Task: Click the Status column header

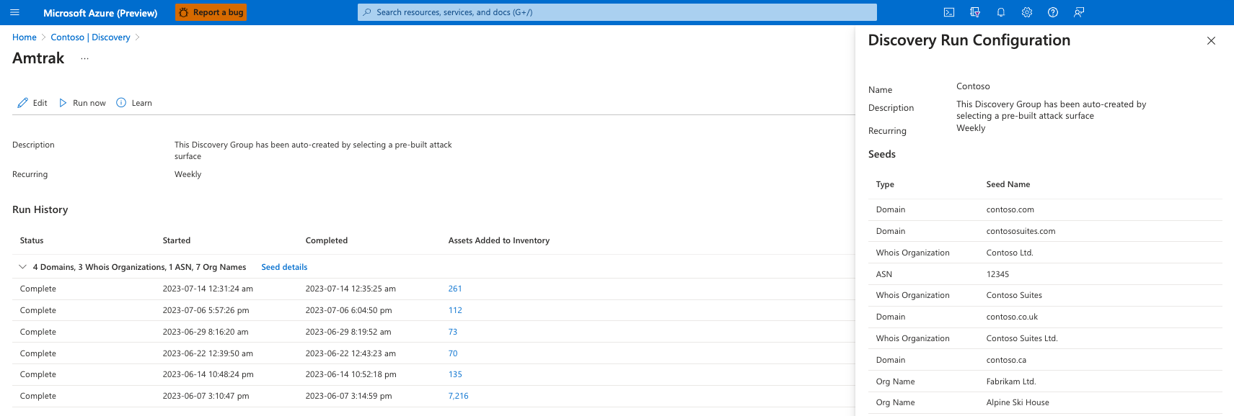Action: pyautogui.click(x=32, y=240)
